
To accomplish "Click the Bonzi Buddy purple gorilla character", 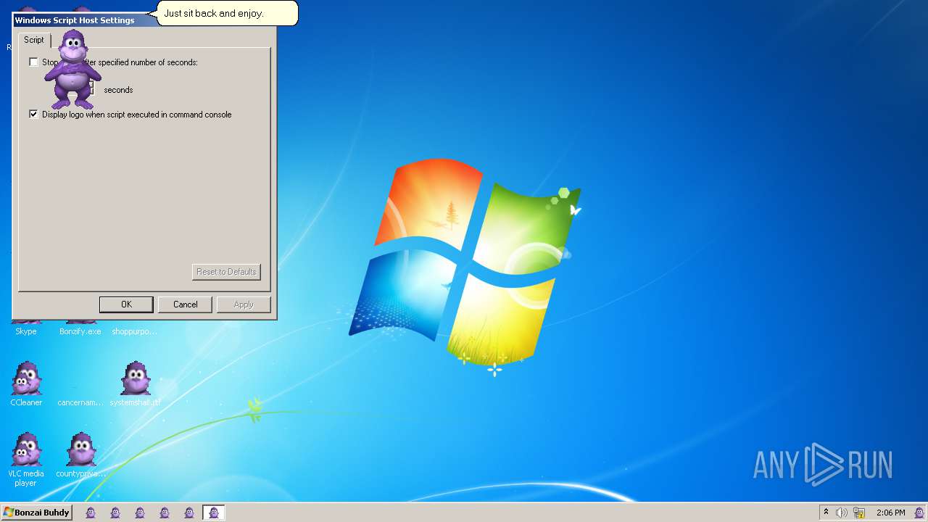I will click(72, 70).
